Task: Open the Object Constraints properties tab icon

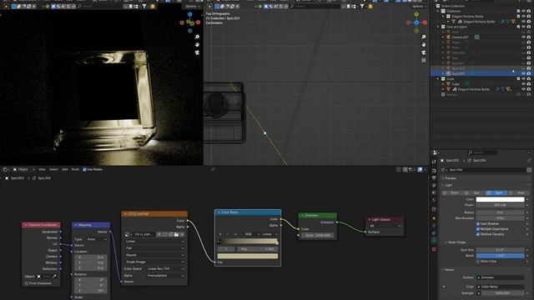Action: pyautogui.click(x=434, y=233)
